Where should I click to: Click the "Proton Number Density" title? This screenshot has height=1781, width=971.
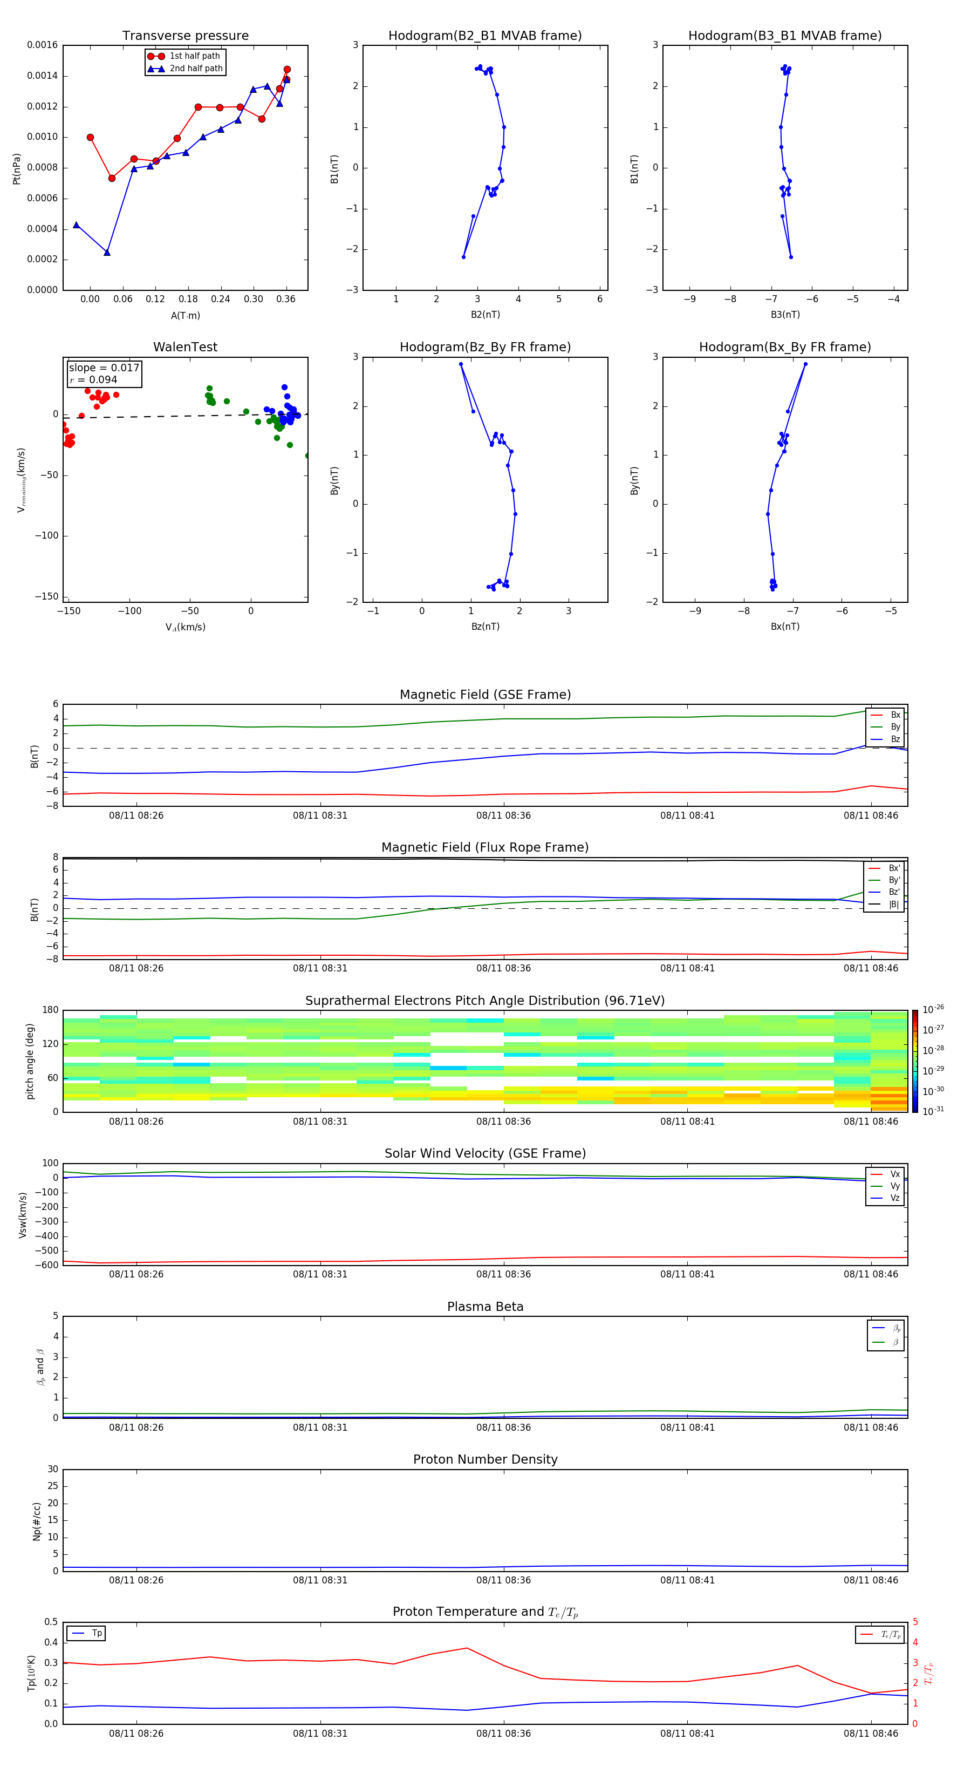(485, 1459)
